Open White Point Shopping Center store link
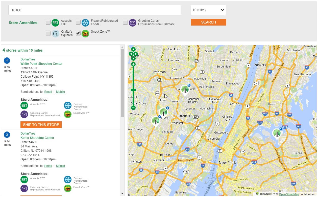This screenshot has width=318, height=197. click(x=41, y=64)
